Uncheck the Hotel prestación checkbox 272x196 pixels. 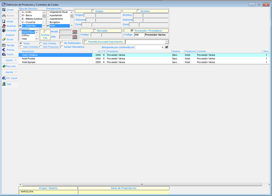point(48,26)
